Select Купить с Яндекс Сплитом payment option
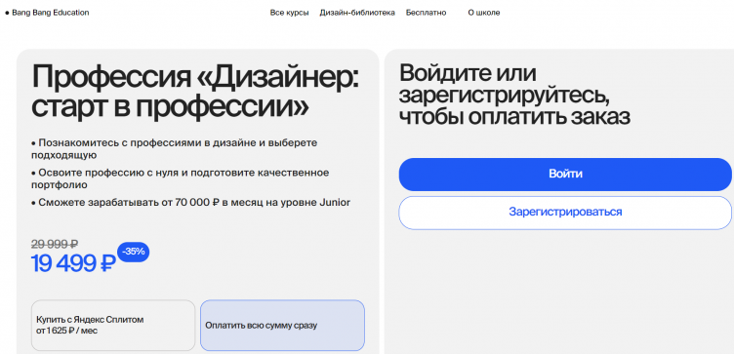This screenshot has width=734, height=354. (113, 326)
